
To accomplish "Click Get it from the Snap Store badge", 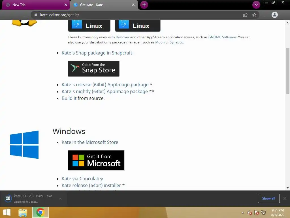I will coord(94,69).
